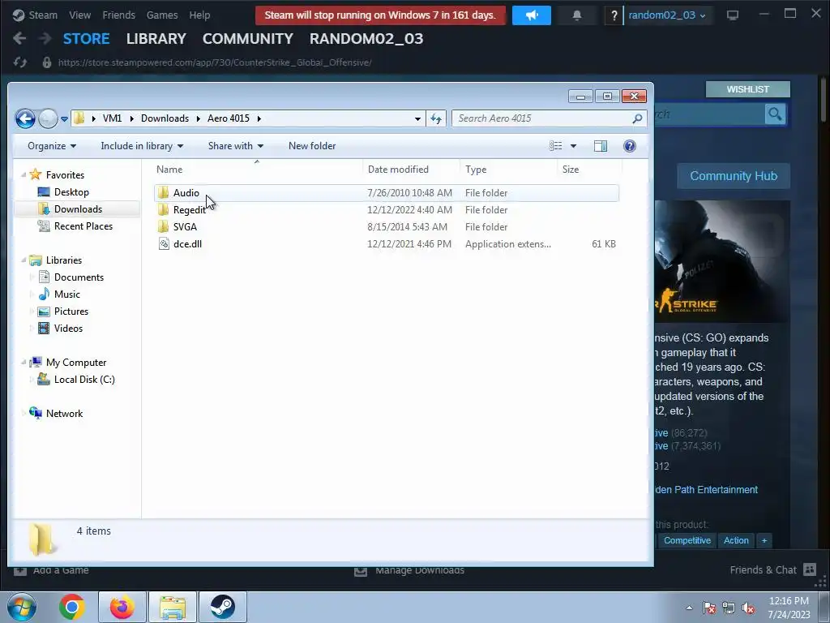Switch to Steam taskbar button
The width and height of the screenshot is (830, 623).
(223, 607)
